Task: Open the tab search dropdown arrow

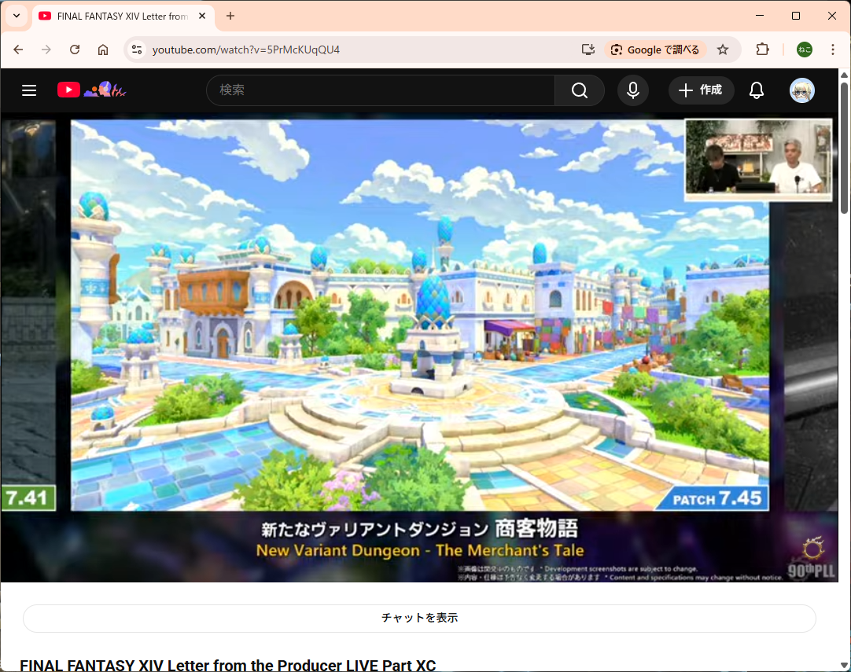Action: [x=16, y=16]
